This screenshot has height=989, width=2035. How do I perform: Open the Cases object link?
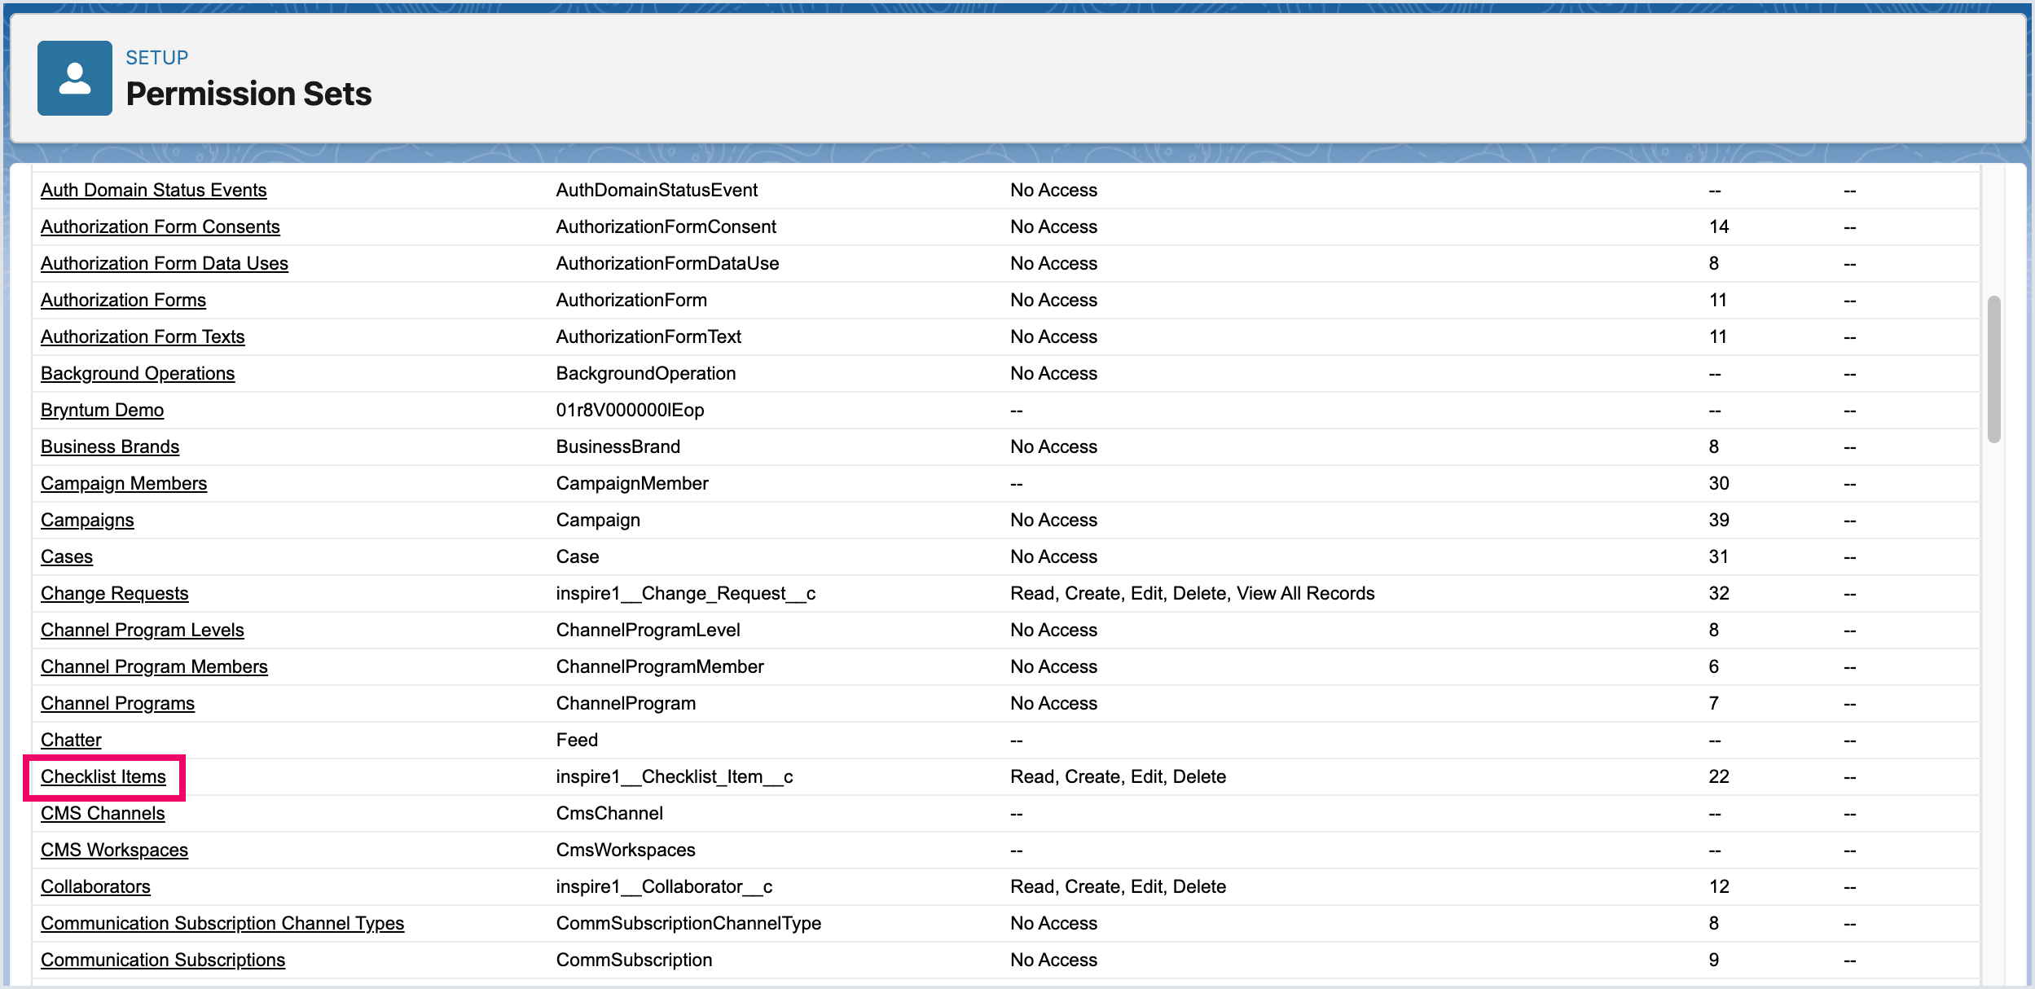(x=67, y=556)
